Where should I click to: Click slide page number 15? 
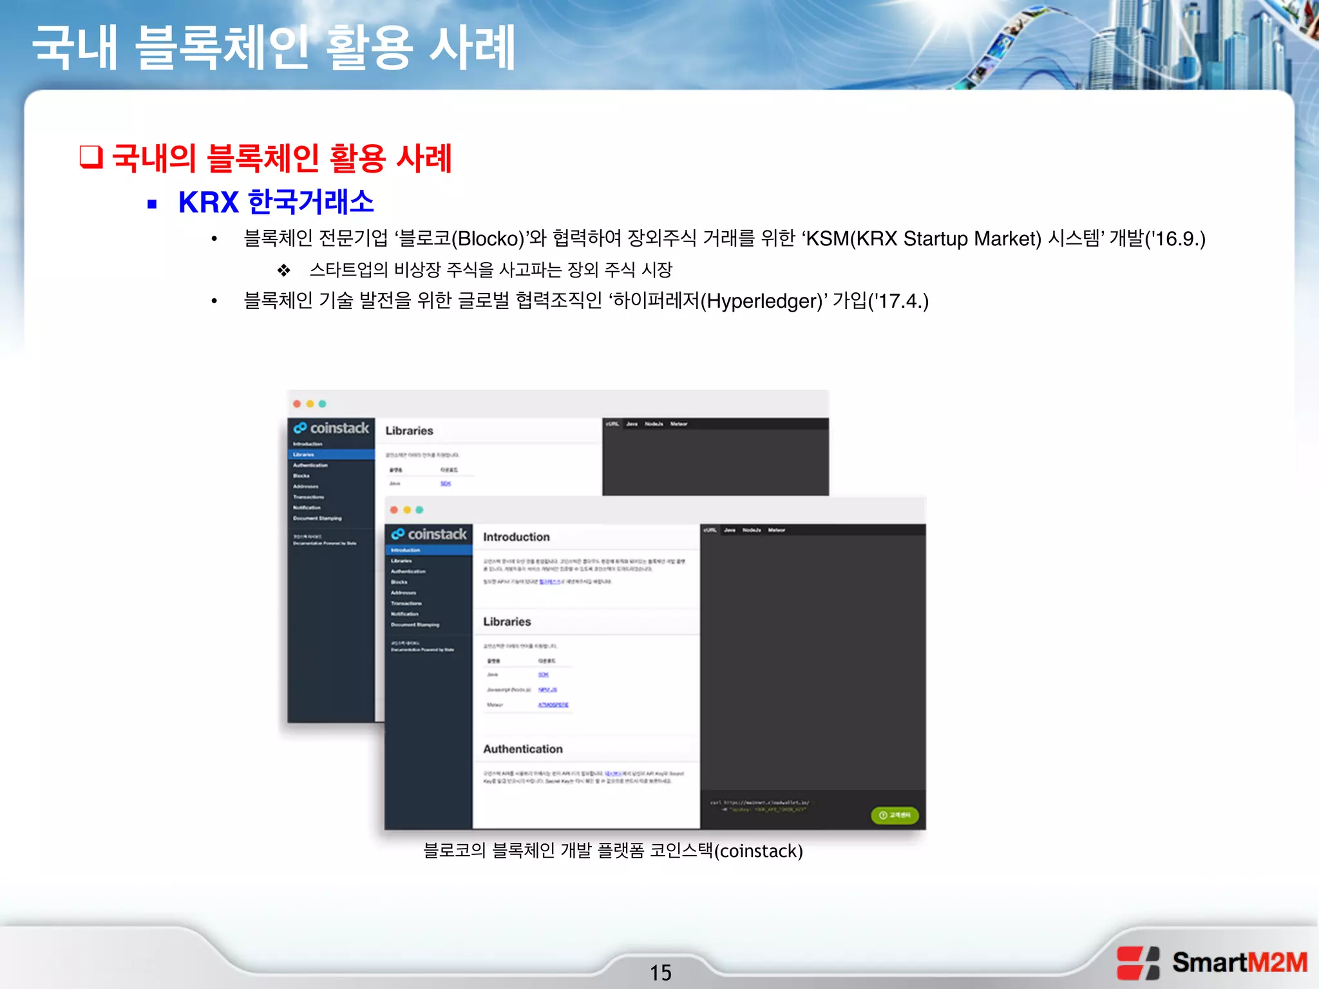coord(660,972)
